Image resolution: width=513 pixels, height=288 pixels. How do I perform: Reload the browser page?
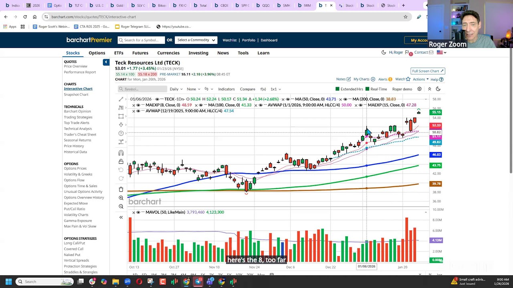(25, 17)
